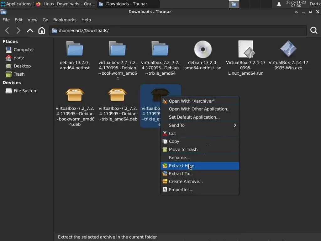This screenshot has height=241, width=321.
Task: Choose Move to Trash
Action: pyautogui.click(x=200, y=150)
